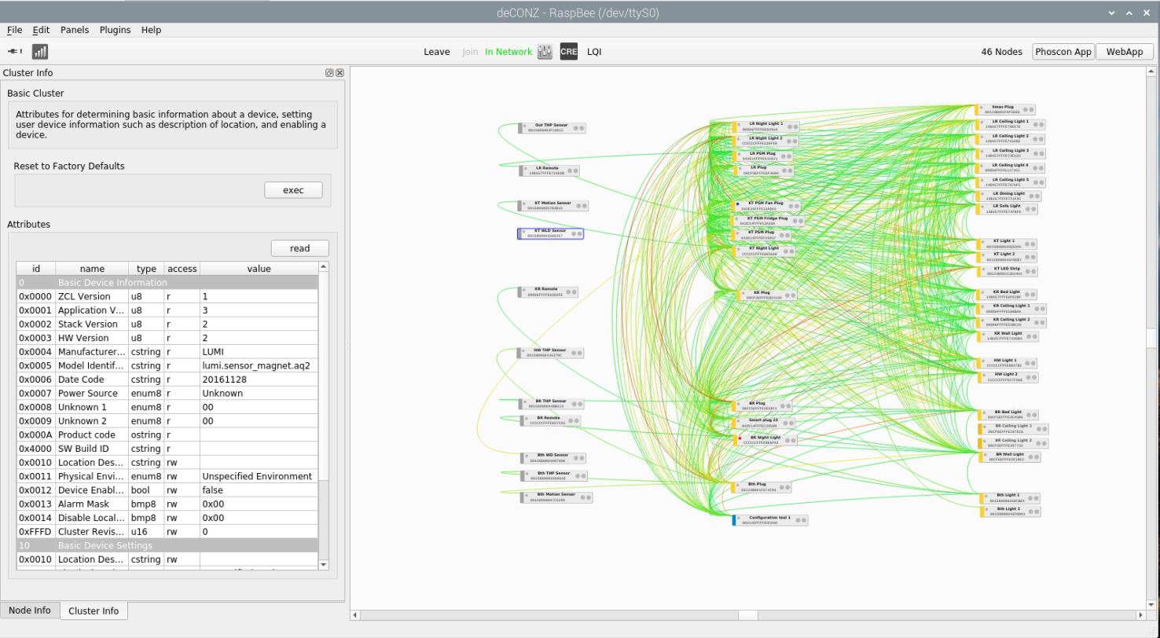The width and height of the screenshot is (1160, 638).
Task: Open network settings mixer icon
Action: pos(545,52)
